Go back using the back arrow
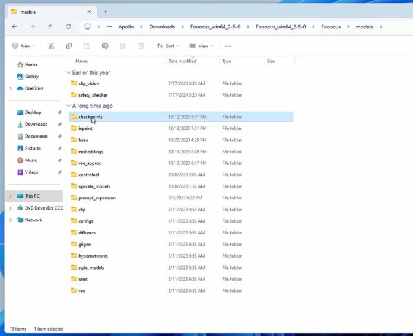The image size is (413, 336). 14,27
